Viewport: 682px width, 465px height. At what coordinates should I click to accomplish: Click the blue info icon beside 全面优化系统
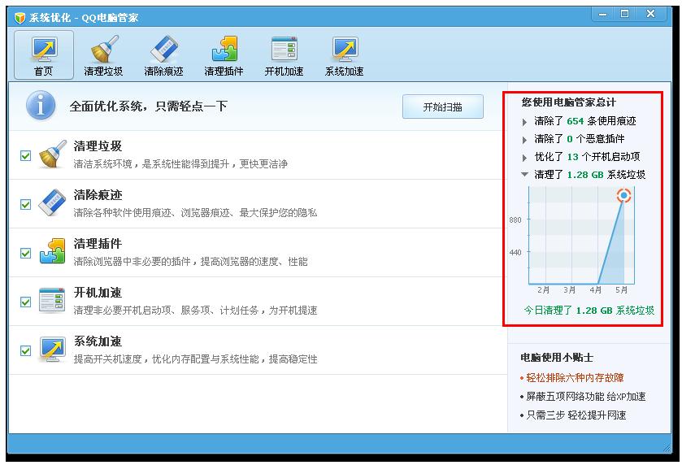[x=41, y=106]
